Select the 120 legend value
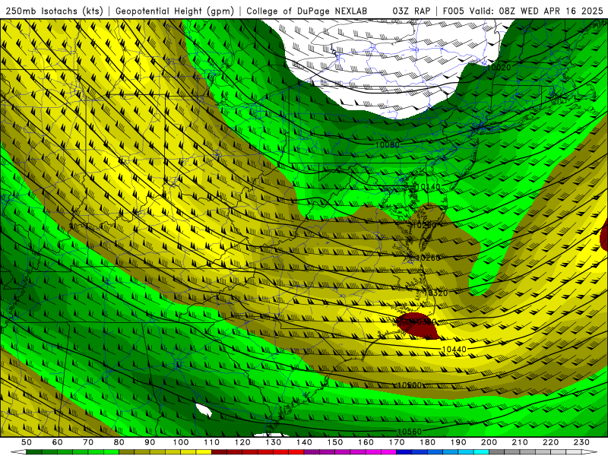The image size is (608, 456). tap(242, 442)
